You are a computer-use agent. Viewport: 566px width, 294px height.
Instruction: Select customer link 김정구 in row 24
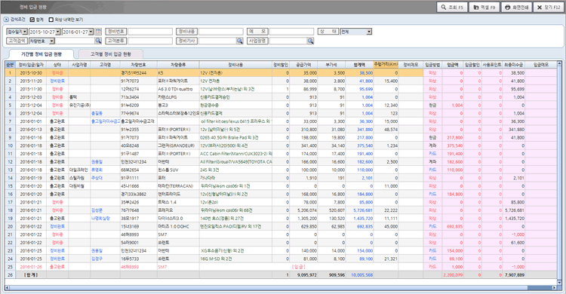coord(97,259)
